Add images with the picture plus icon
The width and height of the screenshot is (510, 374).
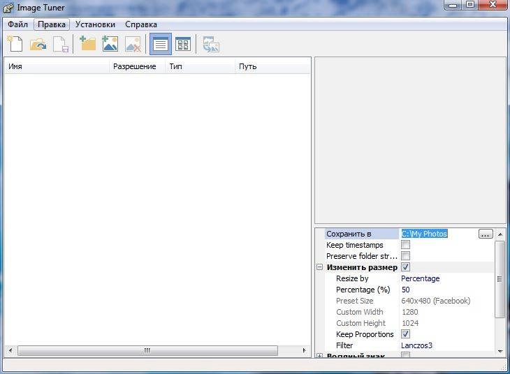[x=110, y=44]
